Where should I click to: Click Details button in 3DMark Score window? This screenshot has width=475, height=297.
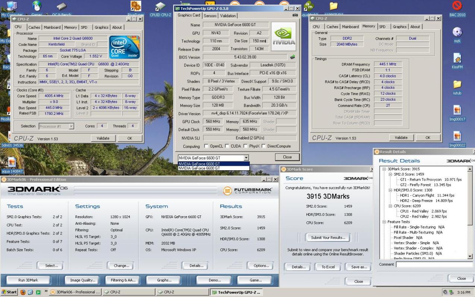298,267
